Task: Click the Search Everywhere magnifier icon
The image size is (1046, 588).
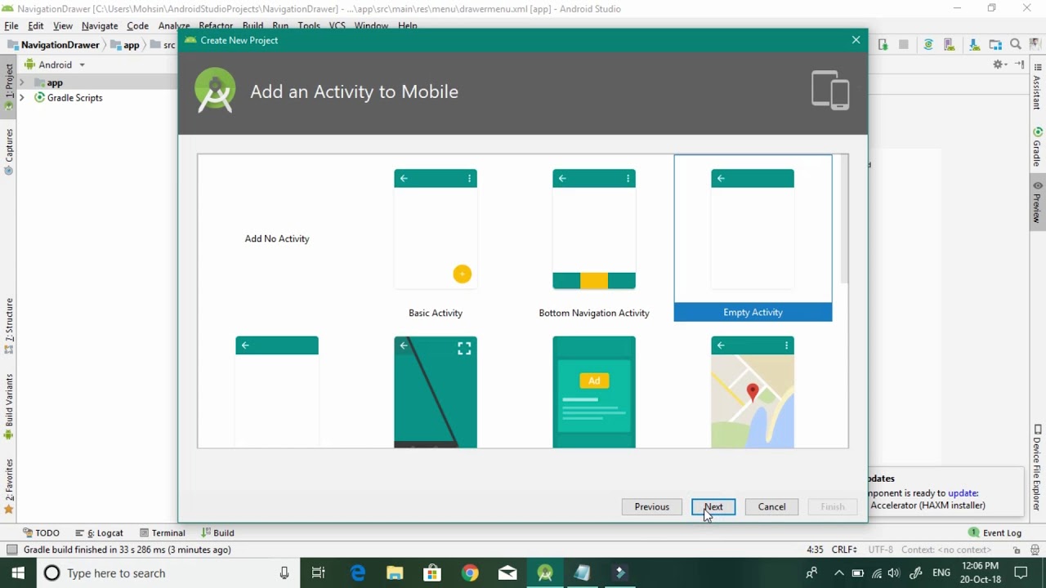Action: click(1016, 45)
